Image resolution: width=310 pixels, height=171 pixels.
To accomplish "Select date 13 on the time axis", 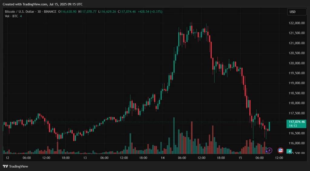I will [85, 158].
